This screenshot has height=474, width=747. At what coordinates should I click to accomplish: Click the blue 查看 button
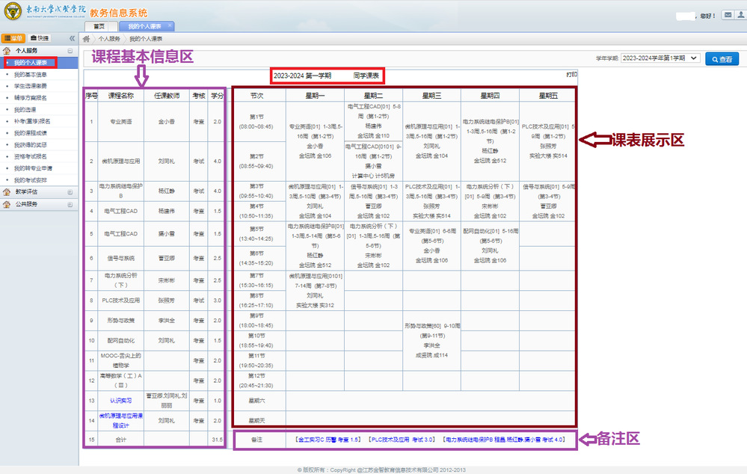(722, 59)
